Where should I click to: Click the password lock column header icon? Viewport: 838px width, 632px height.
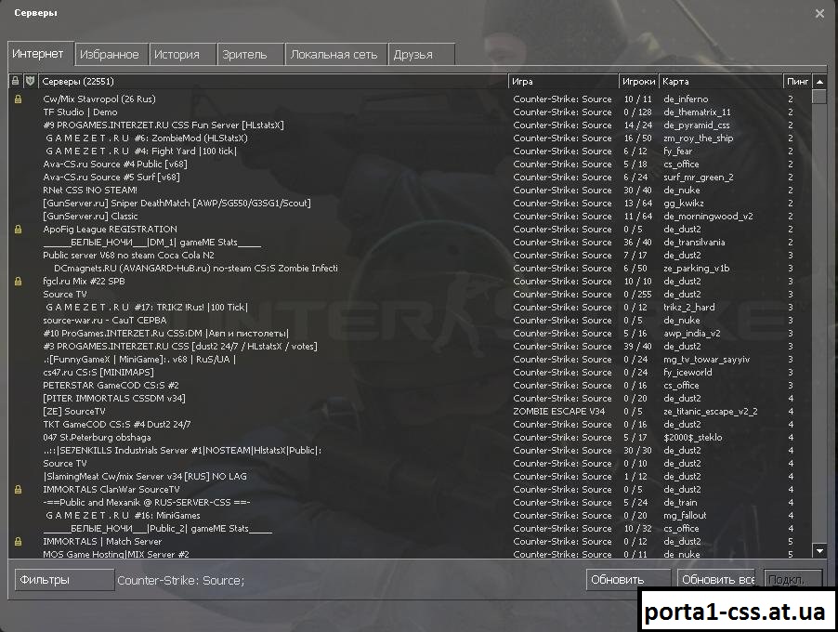click(15, 82)
